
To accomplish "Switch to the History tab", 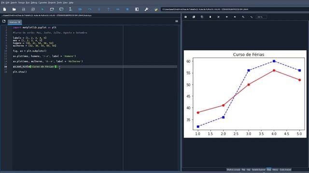I will click(275, 170).
